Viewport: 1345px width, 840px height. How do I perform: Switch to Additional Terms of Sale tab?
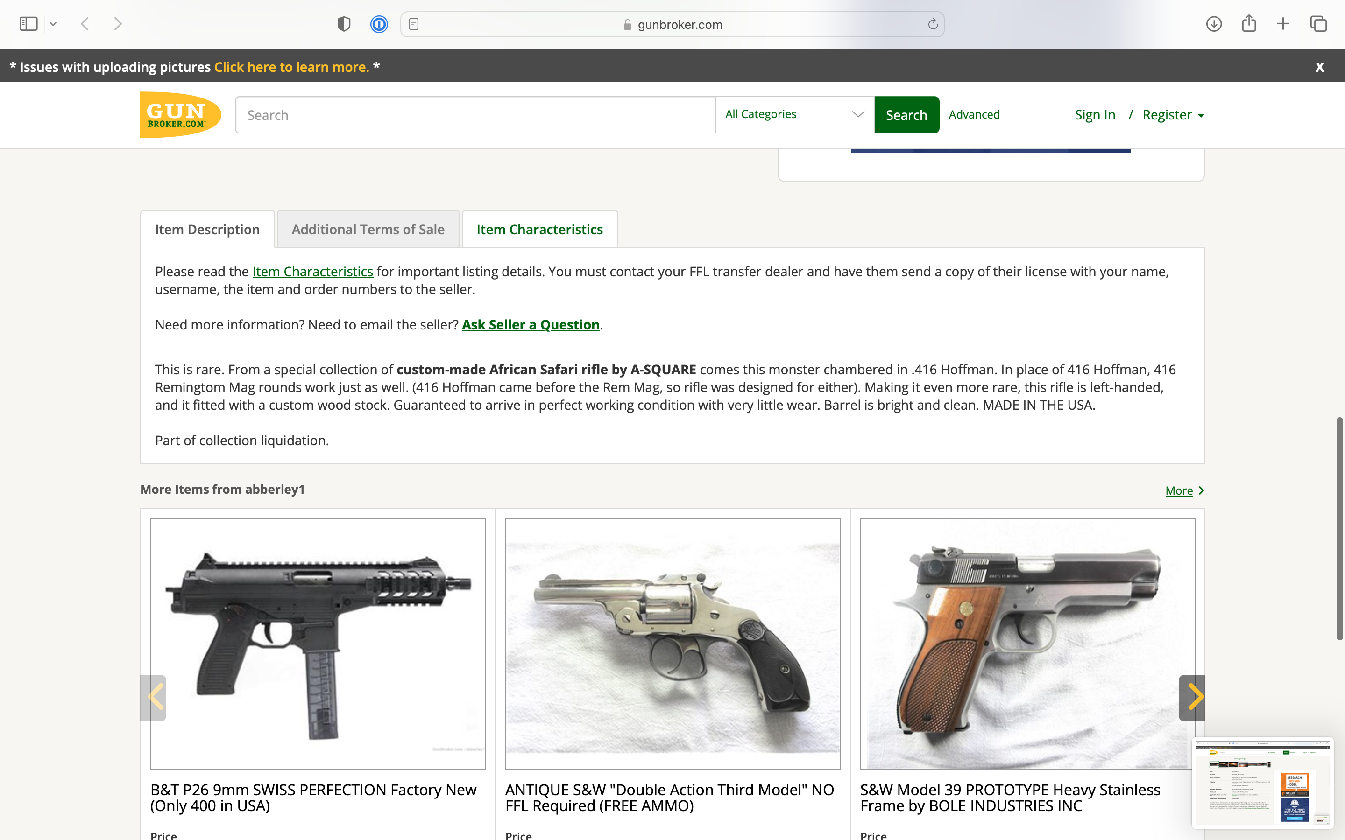[x=368, y=230]
